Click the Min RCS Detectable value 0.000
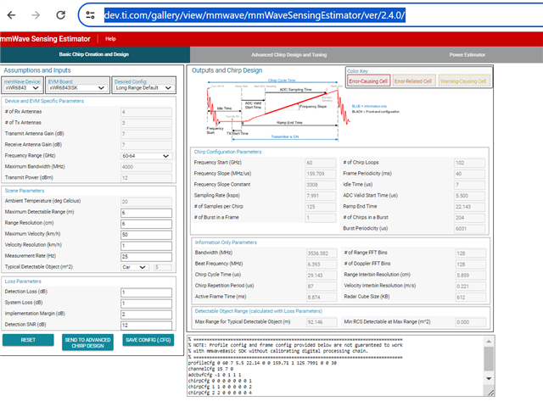The height and width of the screenshot is (401, 543). click(x=471, y=322)
